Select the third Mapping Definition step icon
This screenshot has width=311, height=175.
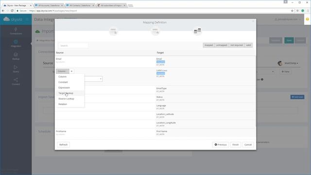click(x=197, y=31)
